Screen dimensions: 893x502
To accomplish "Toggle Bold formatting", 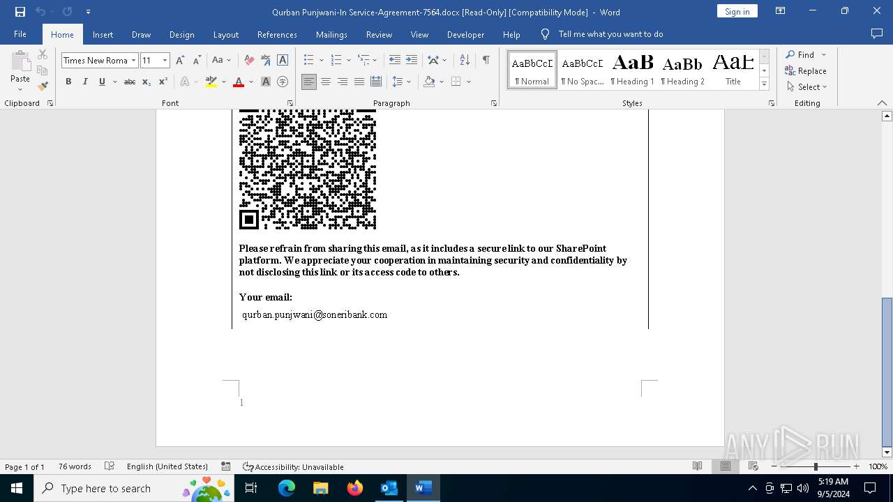I will click(68, 82).
